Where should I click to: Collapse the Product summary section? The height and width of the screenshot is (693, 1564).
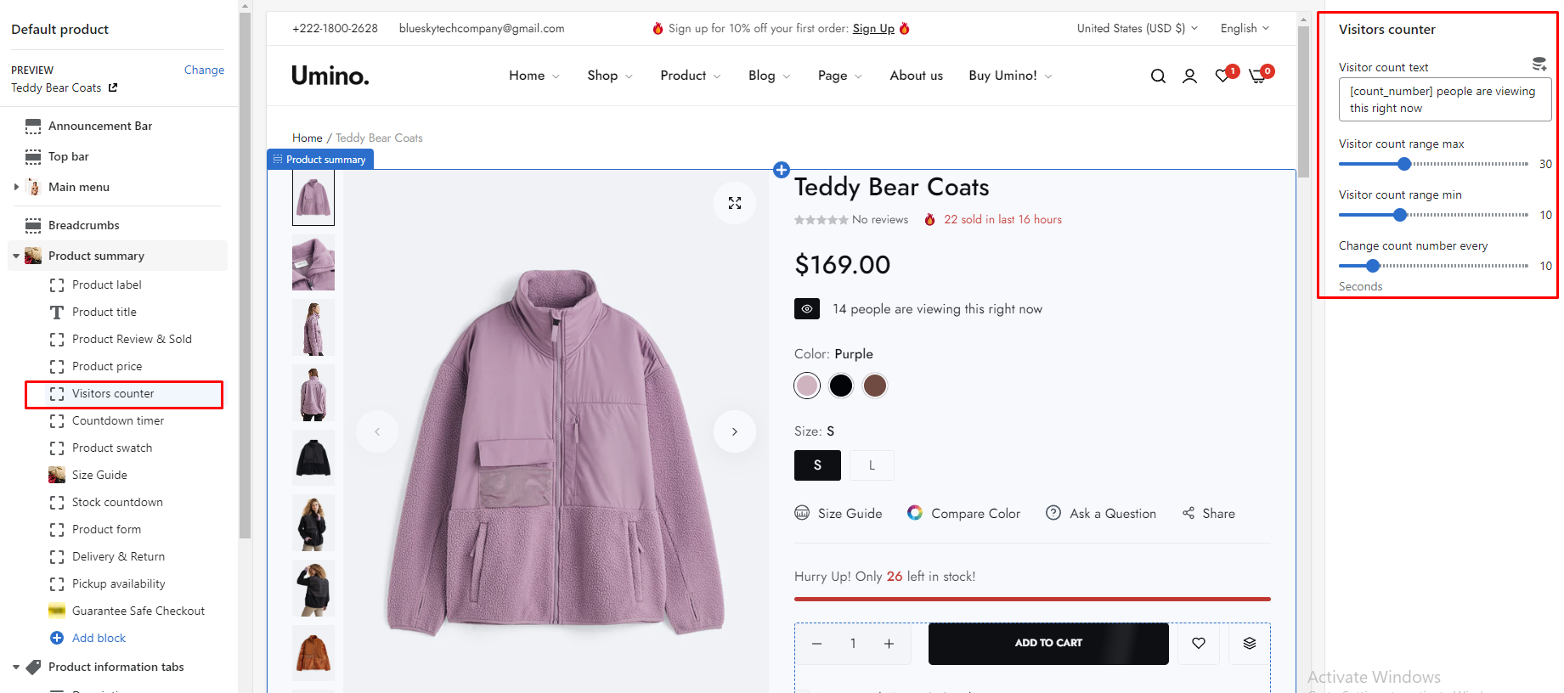click(16, 256)
